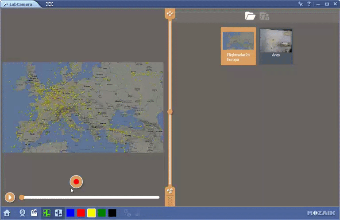Click the Home icon in bottom toolbar
340x220 pixels.
tap(7, 213)
